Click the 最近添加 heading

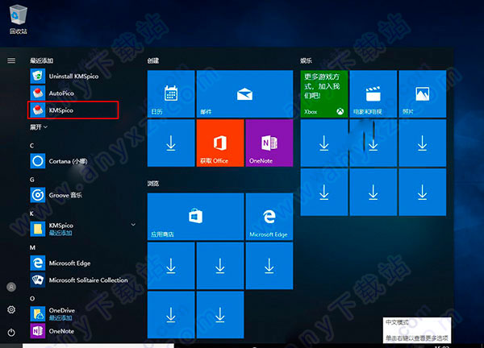(x=42, y=60)
